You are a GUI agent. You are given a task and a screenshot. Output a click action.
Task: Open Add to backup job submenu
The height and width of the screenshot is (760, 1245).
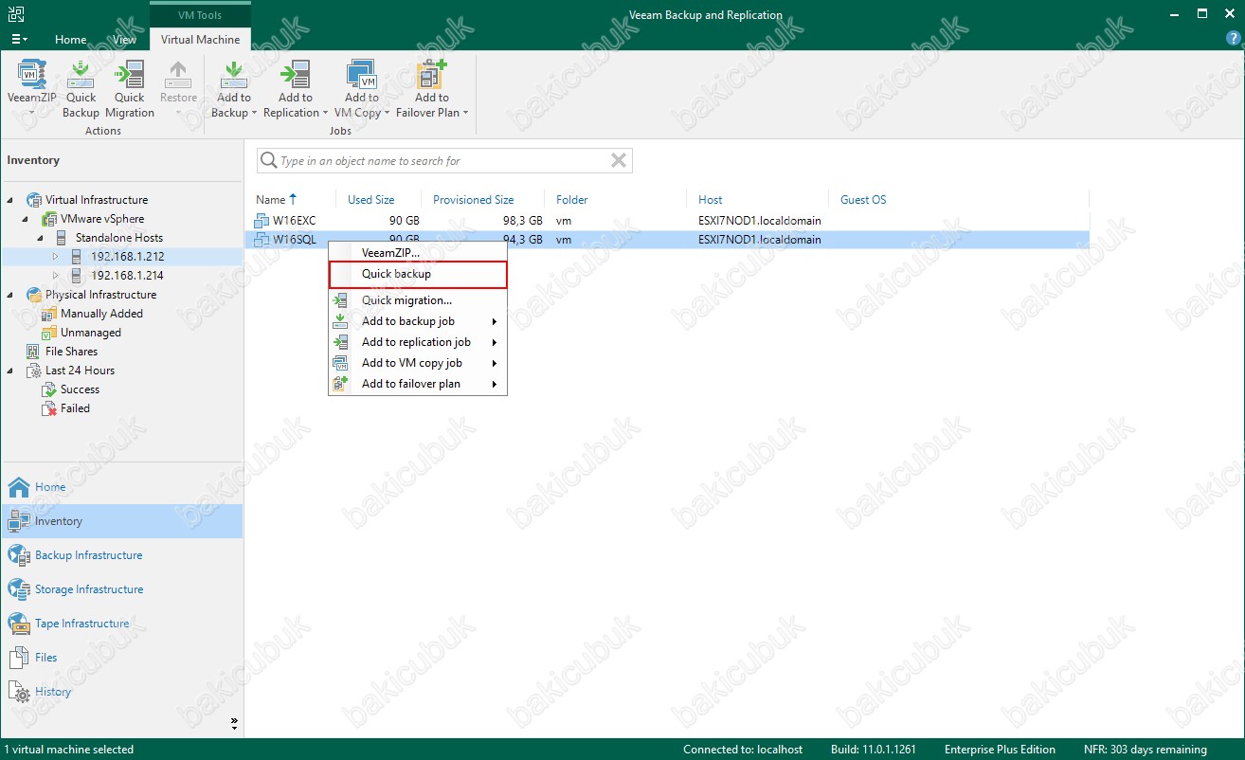418,321
